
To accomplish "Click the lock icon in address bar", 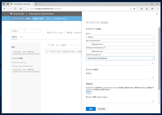I will 28,9.
